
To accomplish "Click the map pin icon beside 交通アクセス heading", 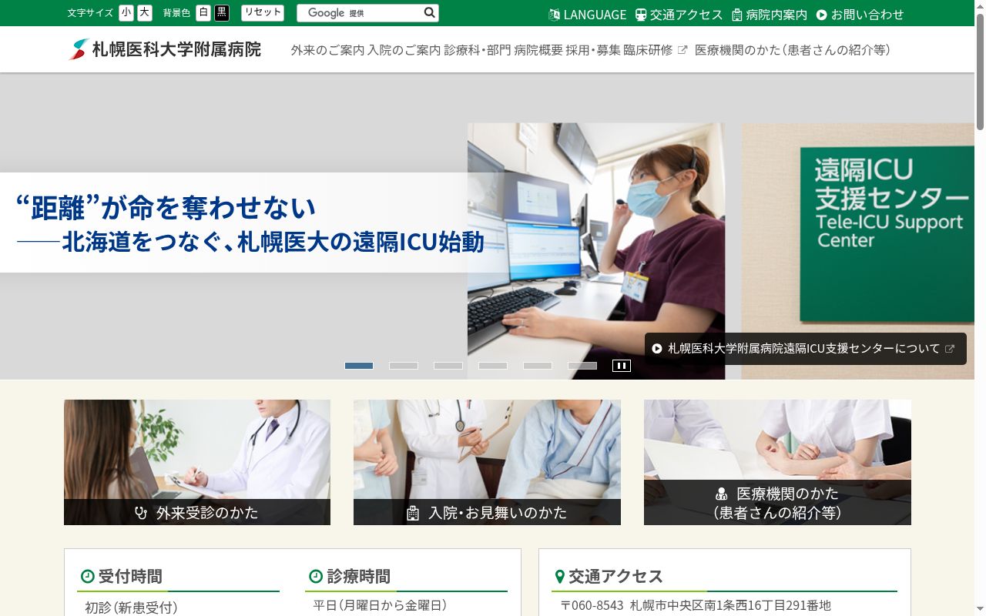I will coord(560,577).
